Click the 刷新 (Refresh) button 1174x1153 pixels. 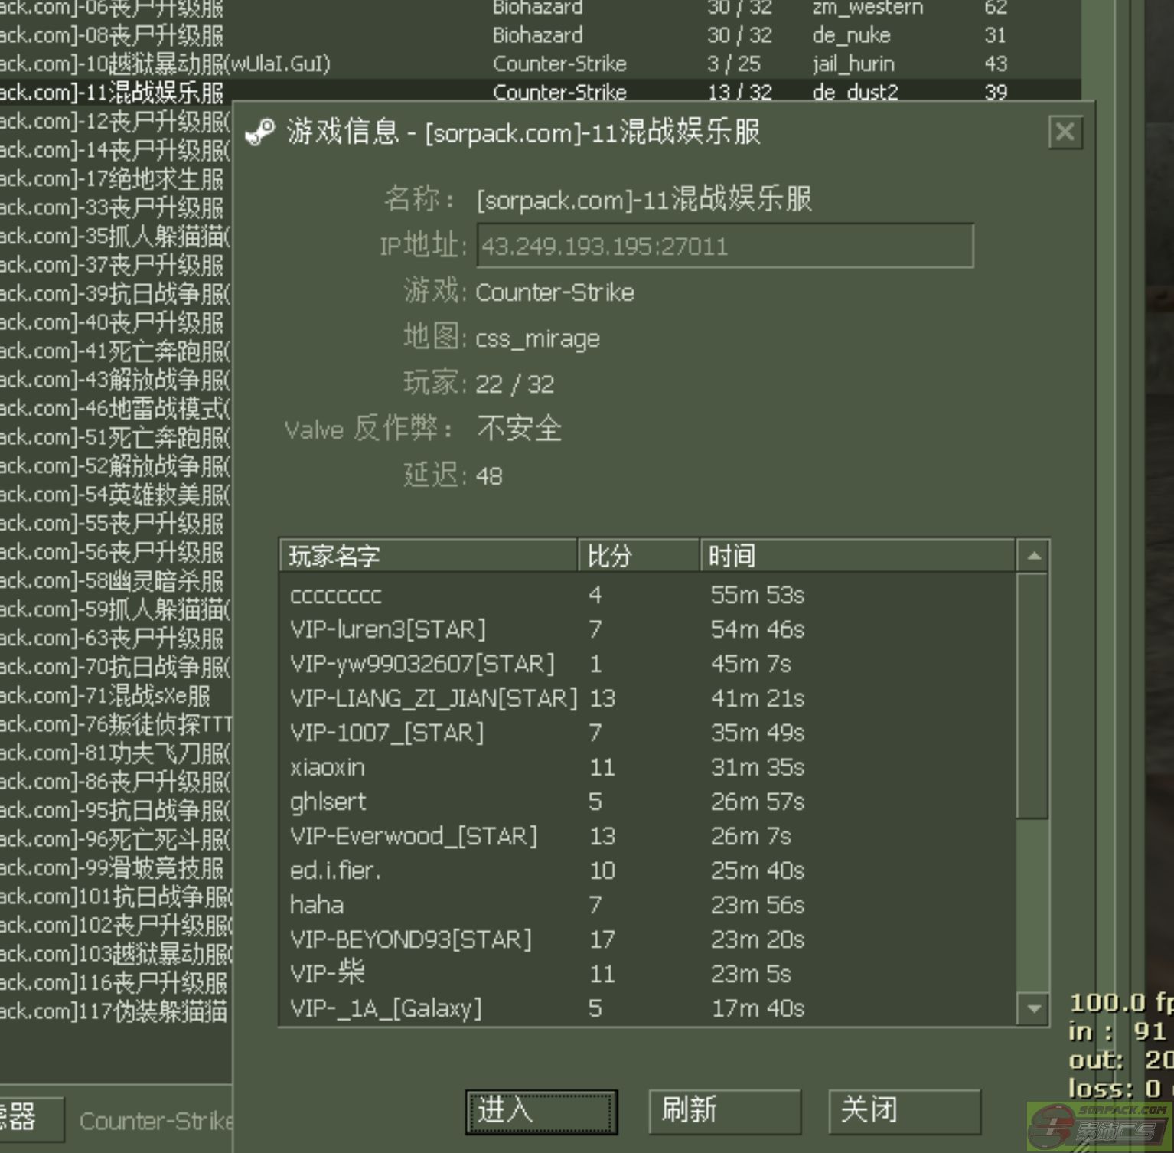(725, 1111)
